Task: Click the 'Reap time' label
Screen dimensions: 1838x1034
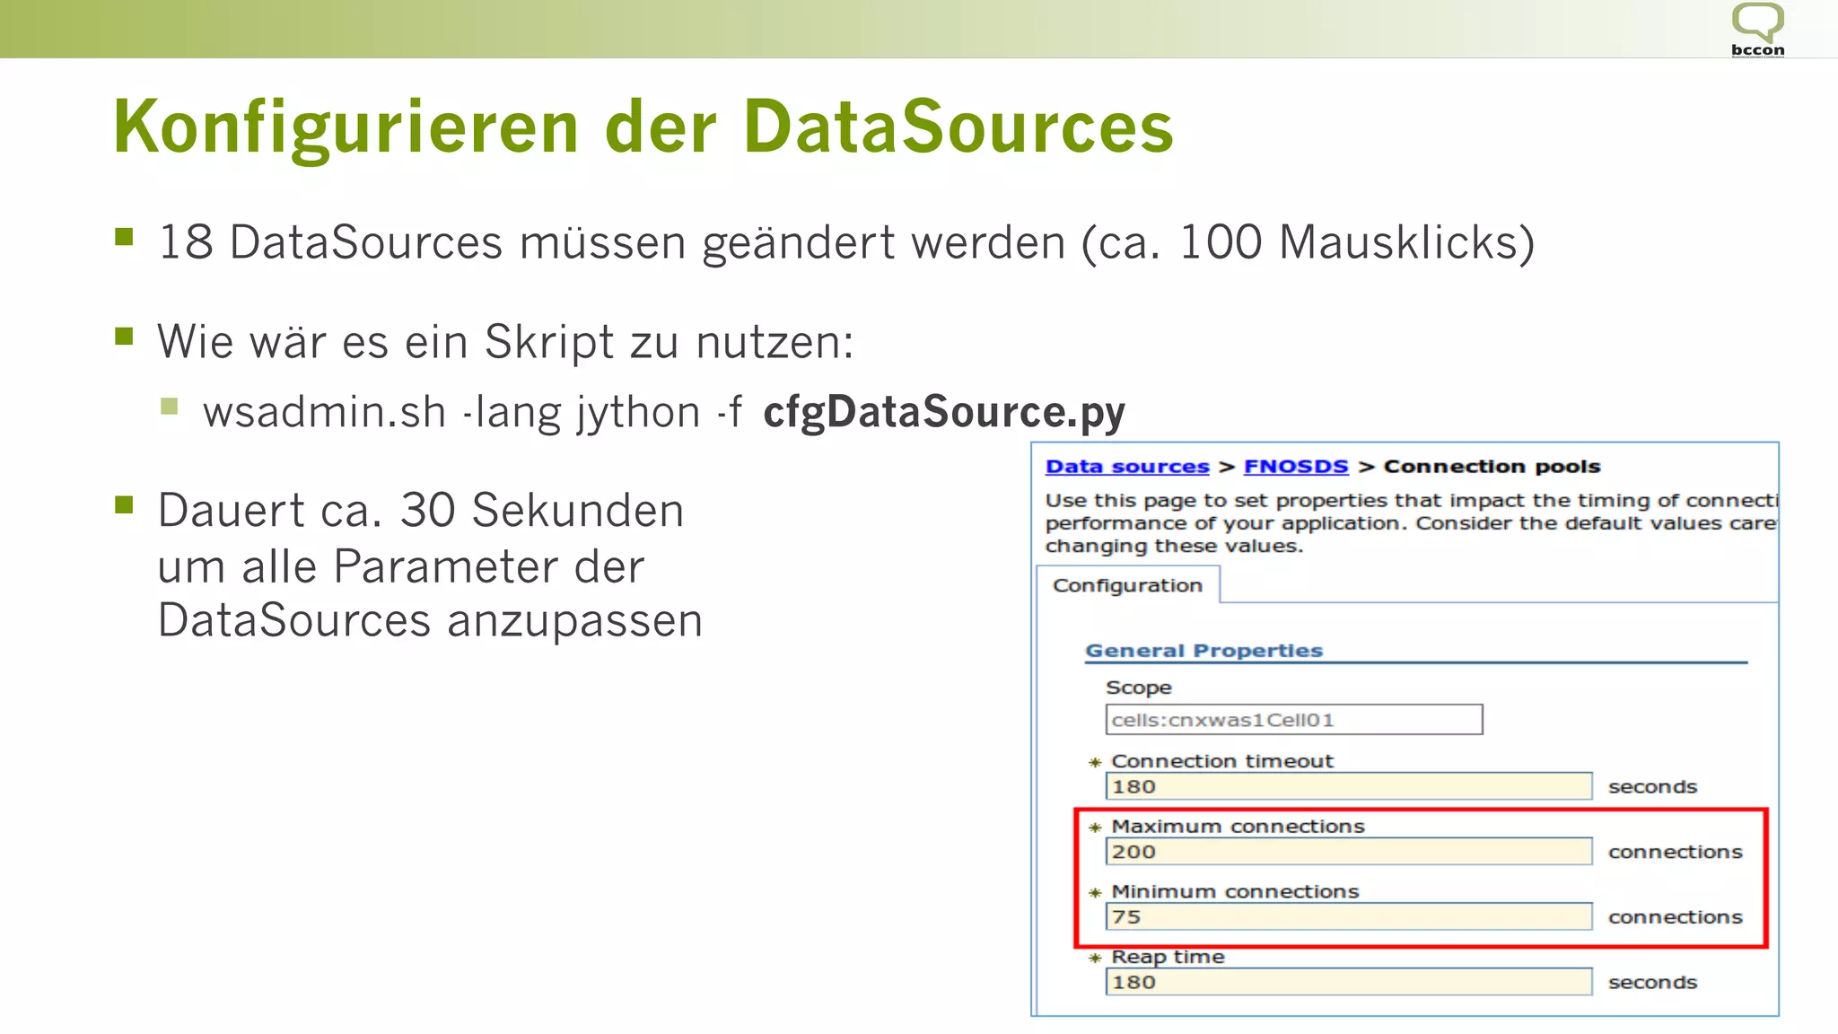Action: 1168,957
